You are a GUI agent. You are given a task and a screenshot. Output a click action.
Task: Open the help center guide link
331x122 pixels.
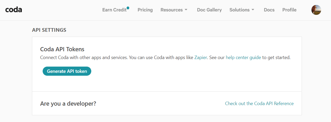(243, 57)
